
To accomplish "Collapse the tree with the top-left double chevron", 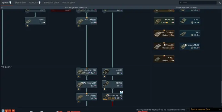I will click(x=2, y=7).
